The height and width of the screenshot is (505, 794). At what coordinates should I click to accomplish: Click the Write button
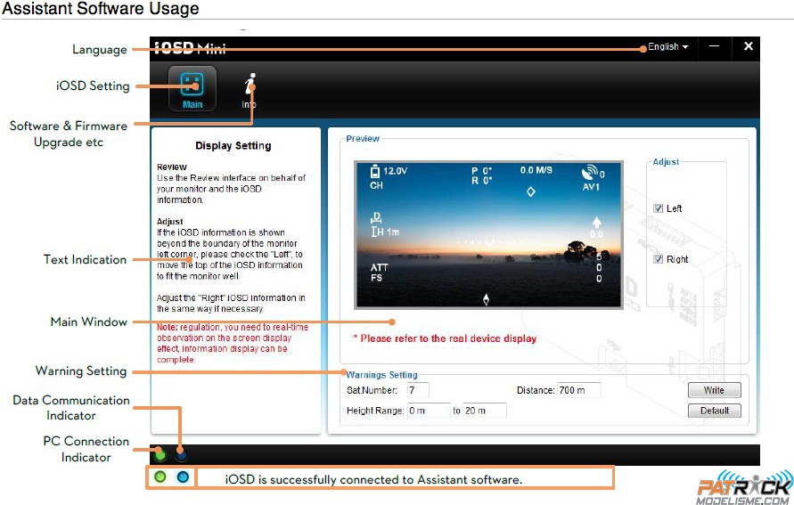pyautogui.click(x=714, y=390)
